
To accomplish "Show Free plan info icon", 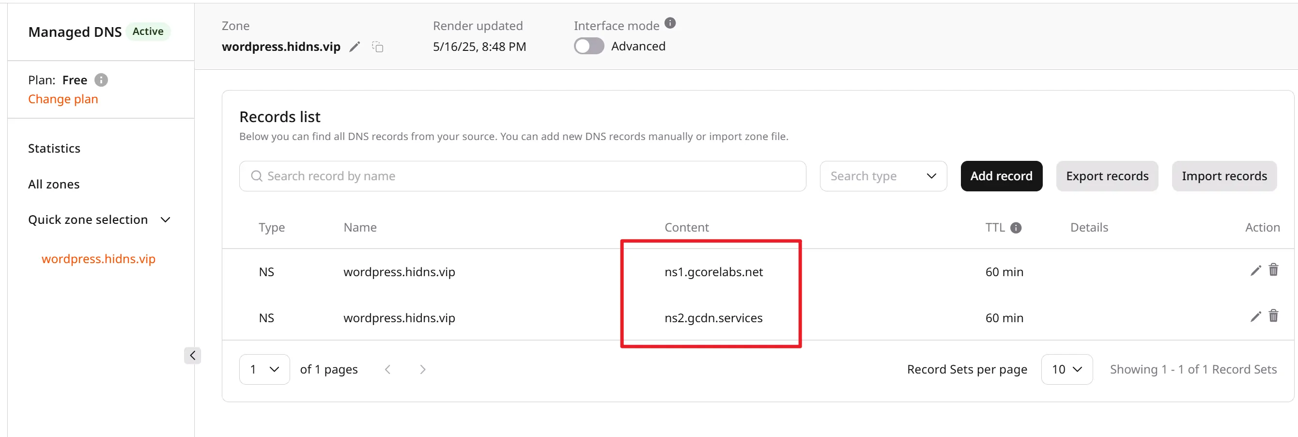I will 101,80.
